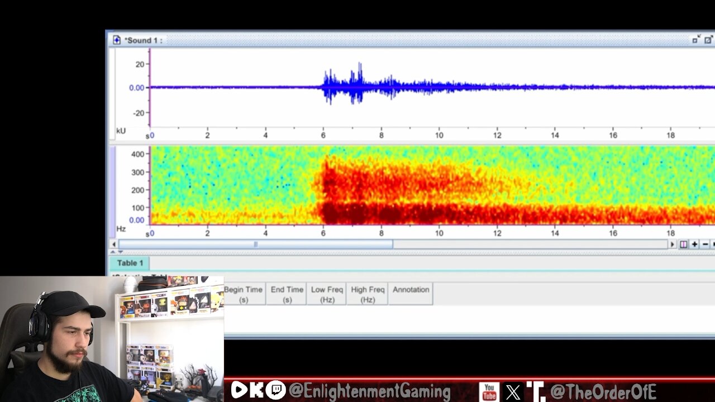Click the Begin Time (s) column header

(244, 294)
